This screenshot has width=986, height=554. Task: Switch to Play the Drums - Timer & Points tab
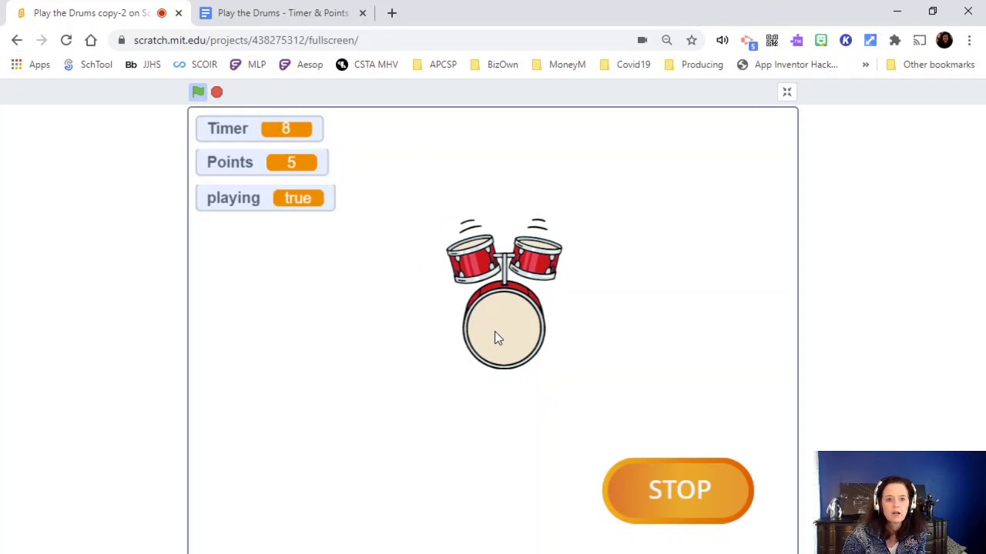pyautogui.click(x=283, y=13)
